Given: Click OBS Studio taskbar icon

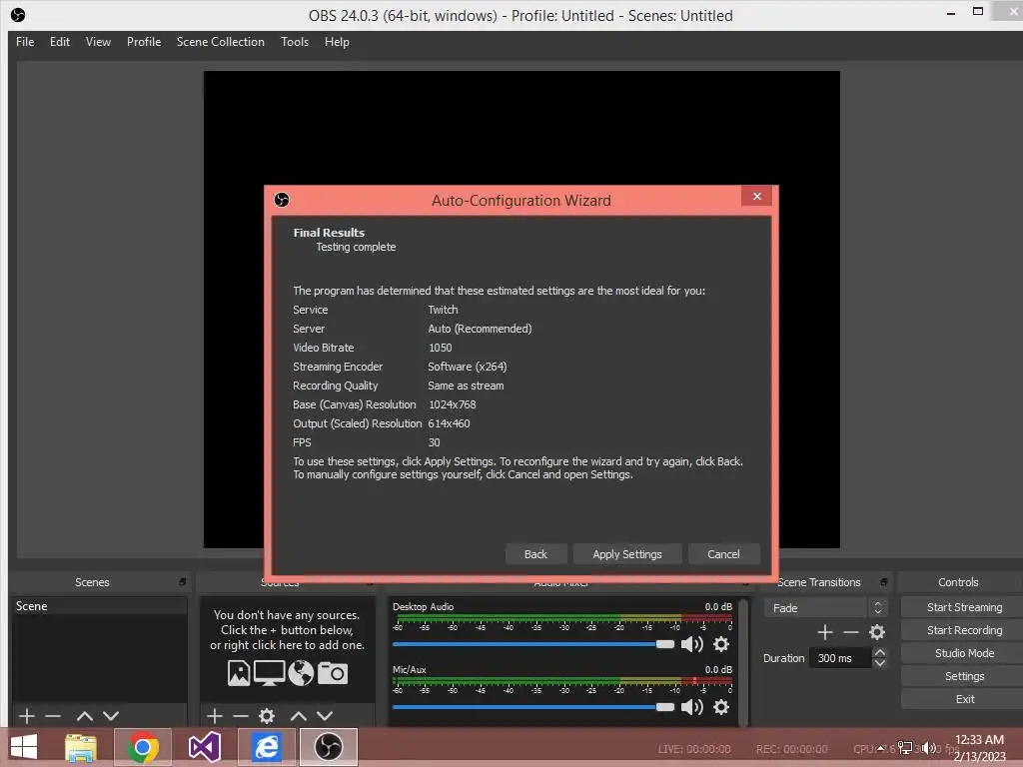Looking at the screenshot, I should [x=328, y=747].
